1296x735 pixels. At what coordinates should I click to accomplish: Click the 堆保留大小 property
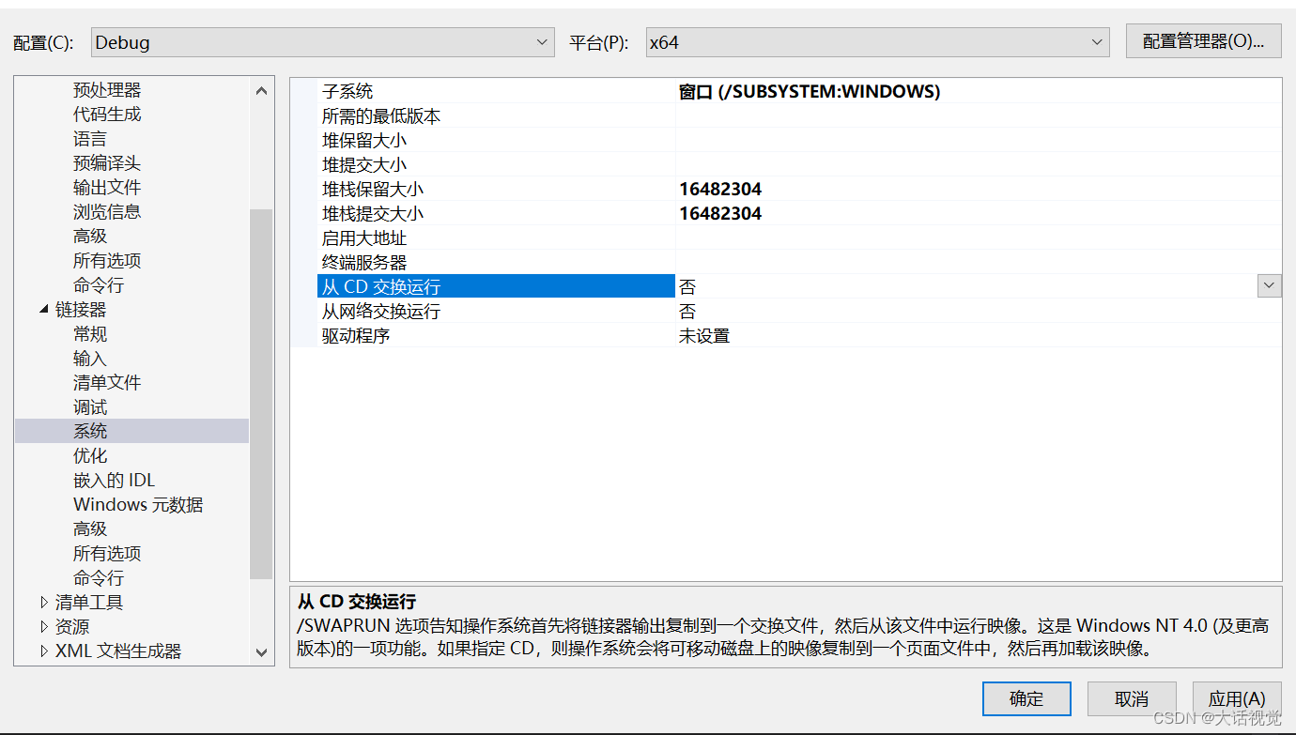[364, 141]
